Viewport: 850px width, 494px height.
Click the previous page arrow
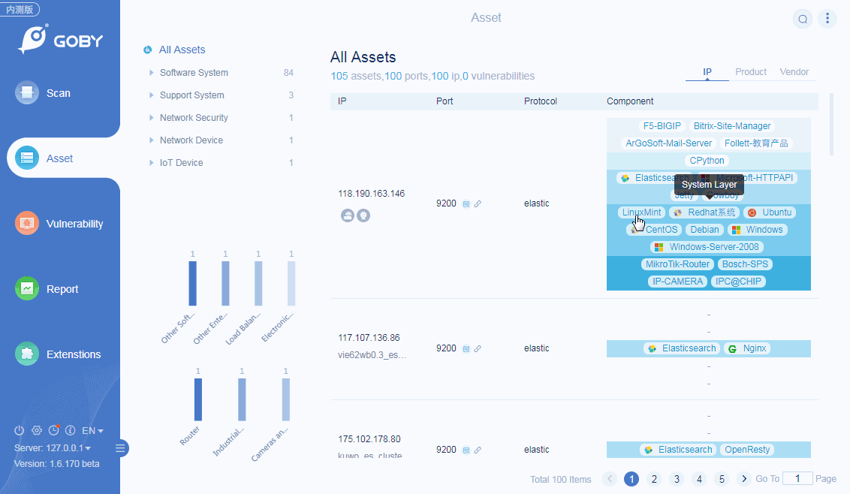[x=609, y=479]
